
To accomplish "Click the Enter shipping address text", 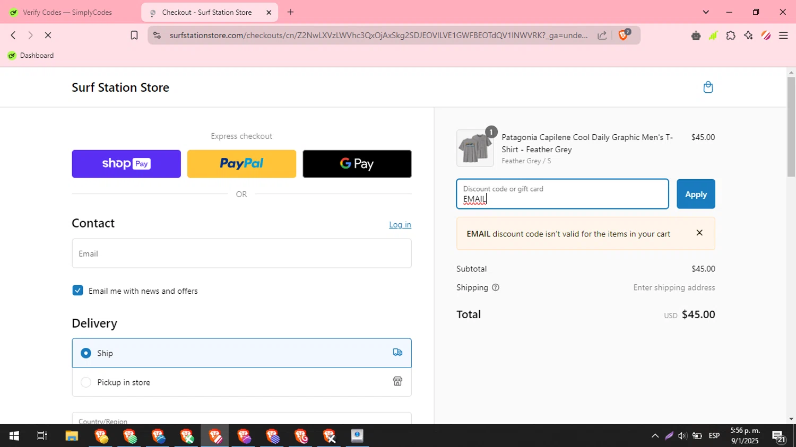I will [674, 287].
